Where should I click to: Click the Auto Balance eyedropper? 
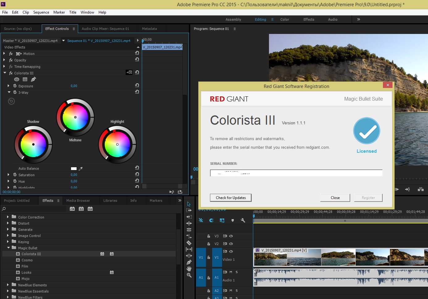coord(81,169)
